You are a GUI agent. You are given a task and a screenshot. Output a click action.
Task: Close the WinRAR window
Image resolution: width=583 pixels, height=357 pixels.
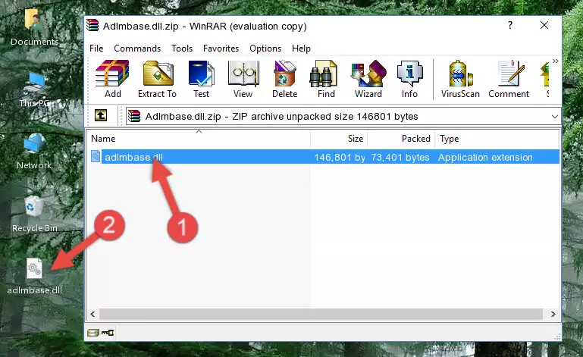[544, 25]
